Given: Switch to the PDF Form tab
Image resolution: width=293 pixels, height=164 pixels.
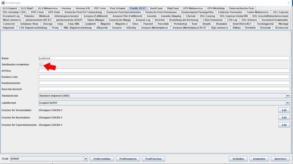Looking at the screenshot, I should tap(100, 8).
